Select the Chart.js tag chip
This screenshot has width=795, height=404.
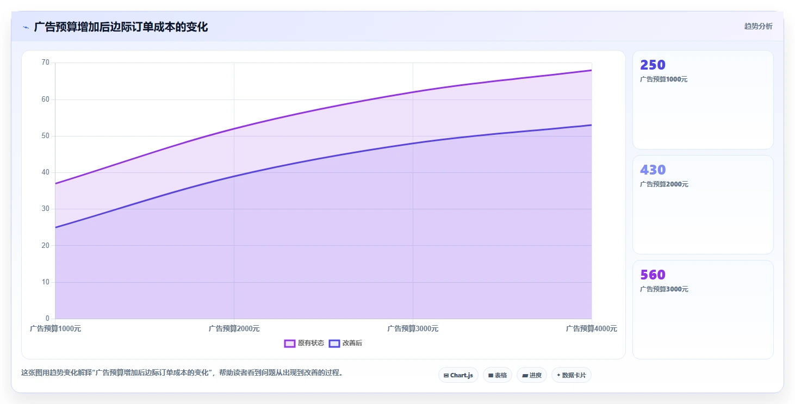tap(458, 375)
